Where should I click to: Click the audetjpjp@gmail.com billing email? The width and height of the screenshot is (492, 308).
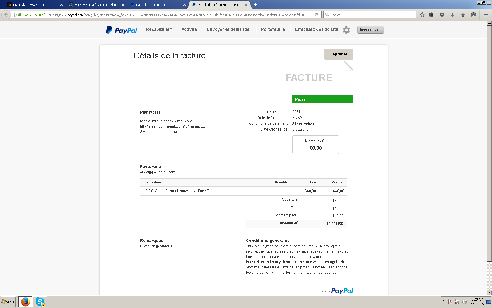click(158, 172)
